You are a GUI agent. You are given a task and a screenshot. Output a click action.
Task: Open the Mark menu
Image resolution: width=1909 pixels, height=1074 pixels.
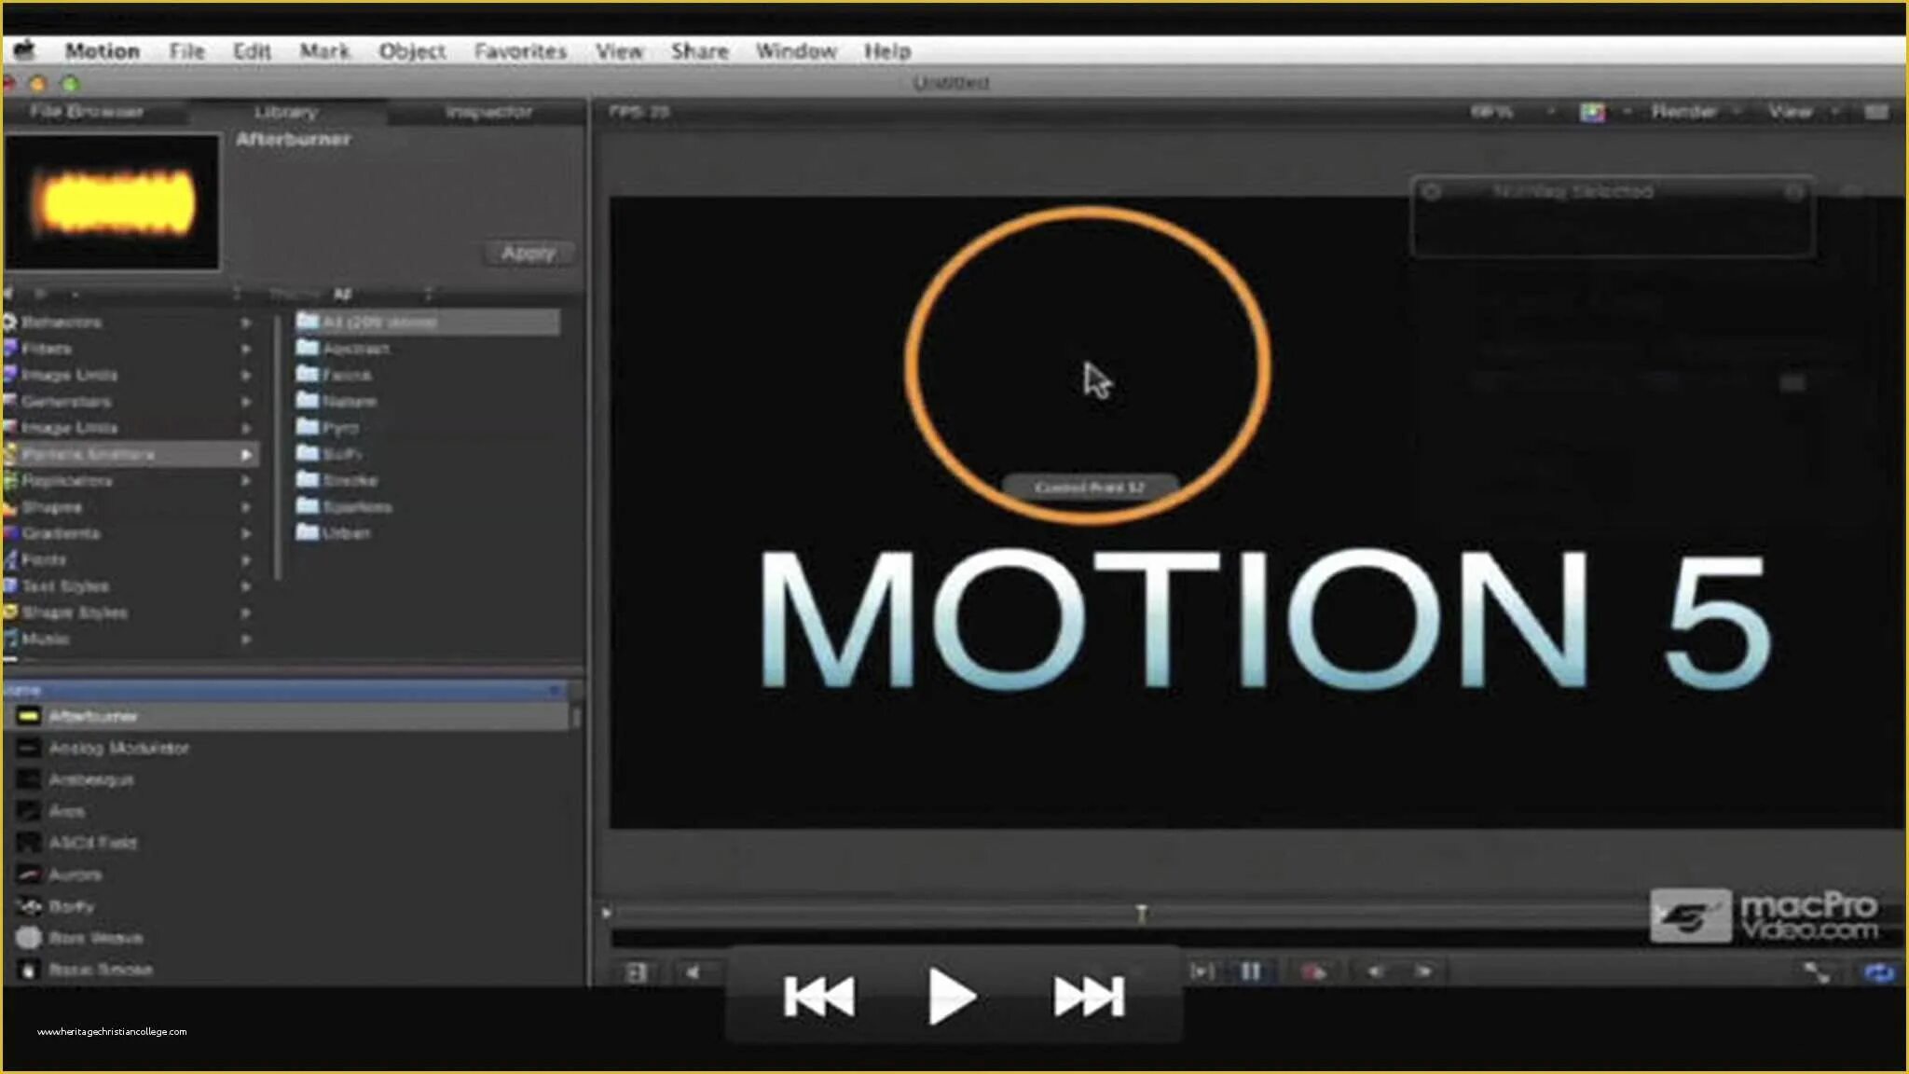pyautogui.click(x=324, y=51)
